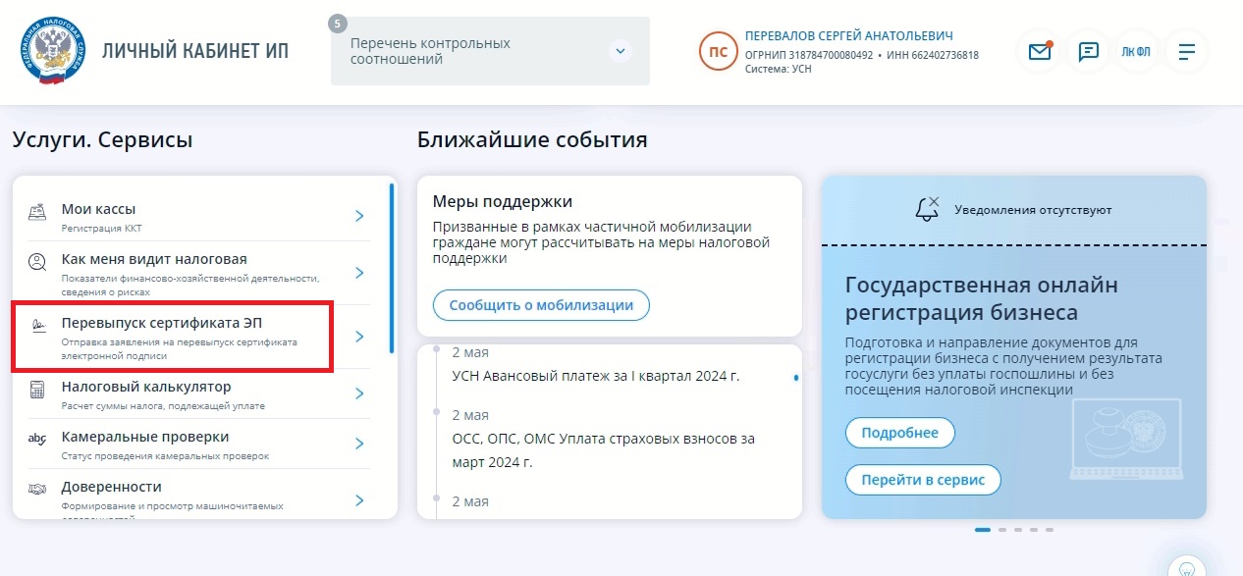Screen dimensions: 1243x576
Task: Click the signature icon for Перевыпуск сертификата ЭП
Action: point(38,326)
